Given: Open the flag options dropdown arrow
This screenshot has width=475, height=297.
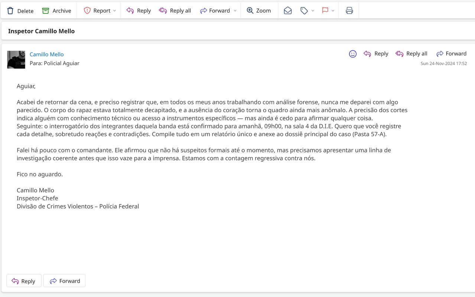Looking at the screenshot, I should 333,11.
